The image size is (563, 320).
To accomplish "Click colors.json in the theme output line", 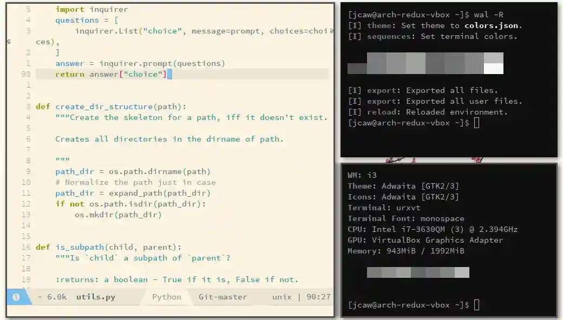I will [492, 25].
